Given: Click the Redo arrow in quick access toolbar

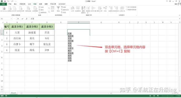Looking at the screenshot, I should click(12, 1).
